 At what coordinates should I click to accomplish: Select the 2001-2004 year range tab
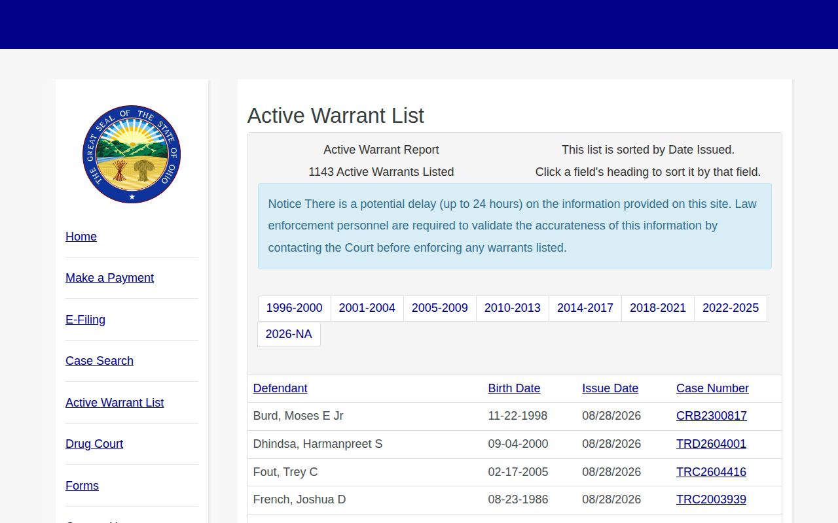coord(367,308)
